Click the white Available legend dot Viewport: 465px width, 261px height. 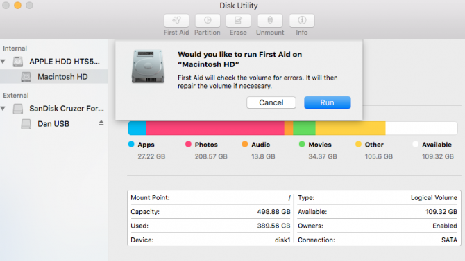point(416,144)
